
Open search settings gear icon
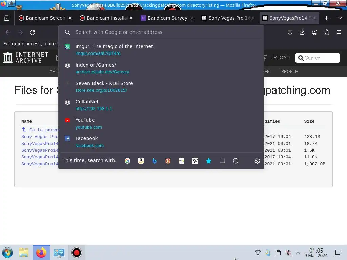pyautogui.click(x=257, y=161)
